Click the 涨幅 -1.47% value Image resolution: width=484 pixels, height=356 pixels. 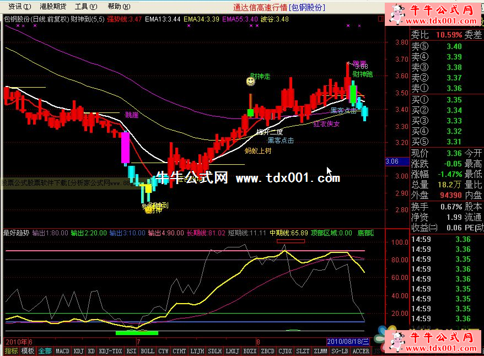pos(450,174)
